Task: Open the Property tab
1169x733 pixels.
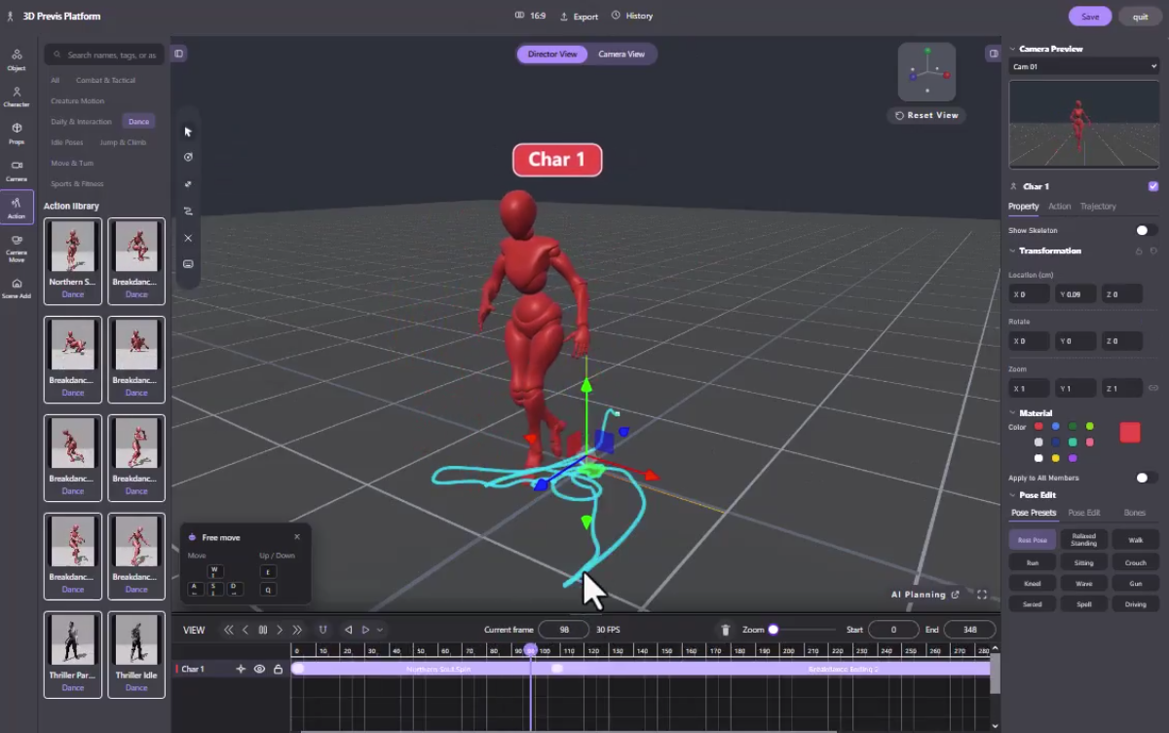Action: coord(1024,207)
